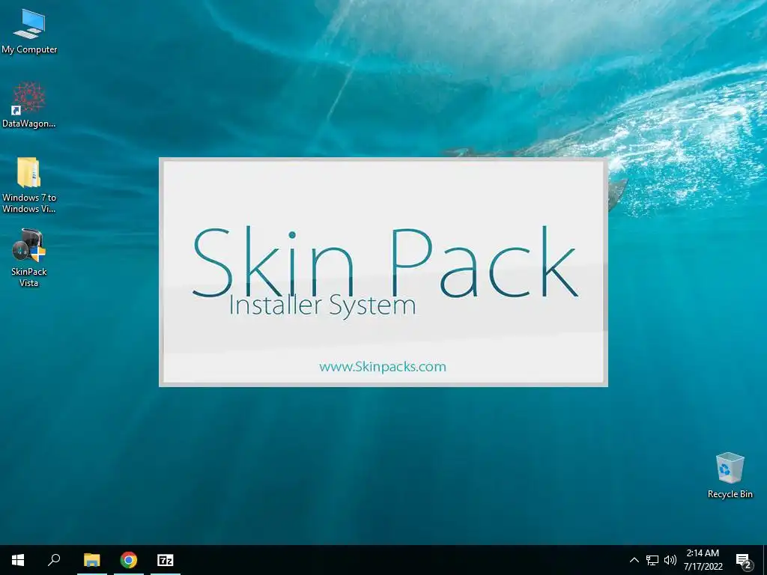Open the clock showing 2:14 AM
Image resolution: width=767 pixels, height=575 pixels.
tap(703, 560)
